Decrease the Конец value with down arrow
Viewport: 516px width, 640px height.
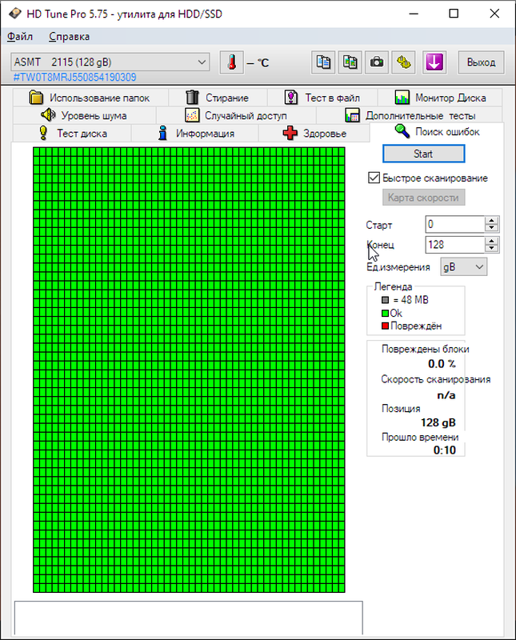point(492,249)
